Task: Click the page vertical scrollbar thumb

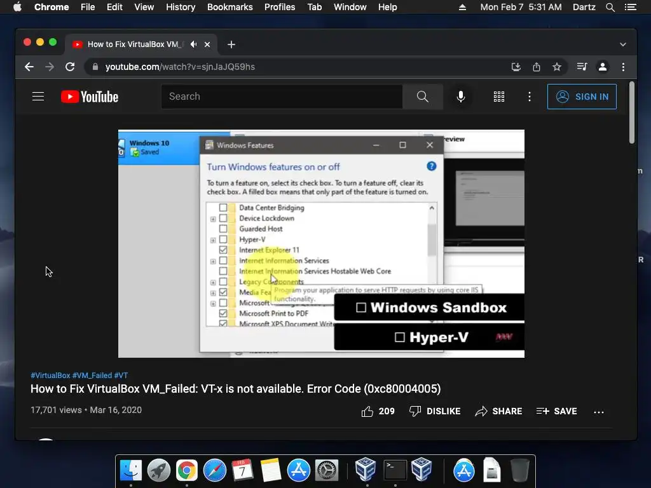Action: coord(631,112)
